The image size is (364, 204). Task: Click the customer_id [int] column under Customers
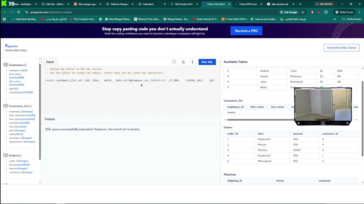click(x=18, y=70)
